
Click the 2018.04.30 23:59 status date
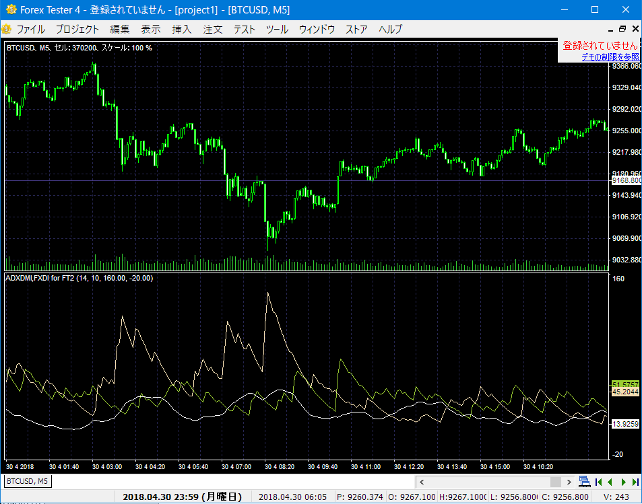pos(182,497)
